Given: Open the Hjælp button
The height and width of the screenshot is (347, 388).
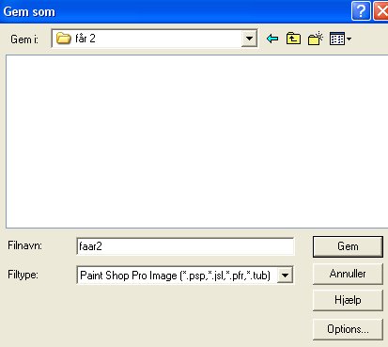Looking at the screenshot, I should (x=348, y=300).
